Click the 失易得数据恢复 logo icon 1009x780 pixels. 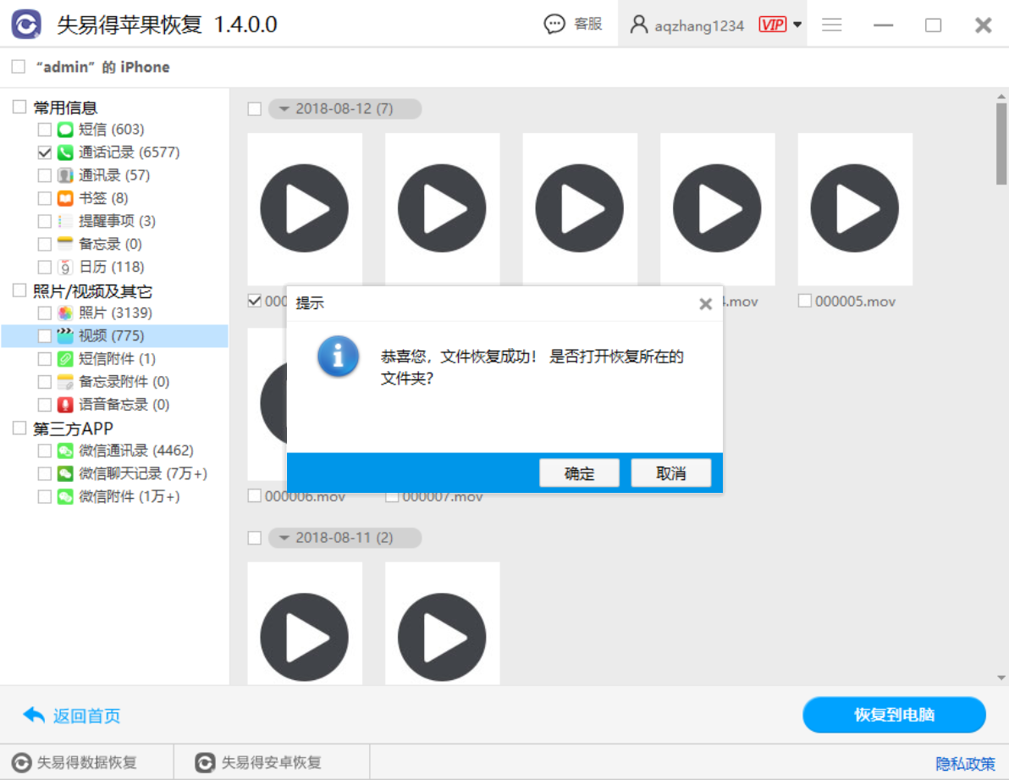21,762
